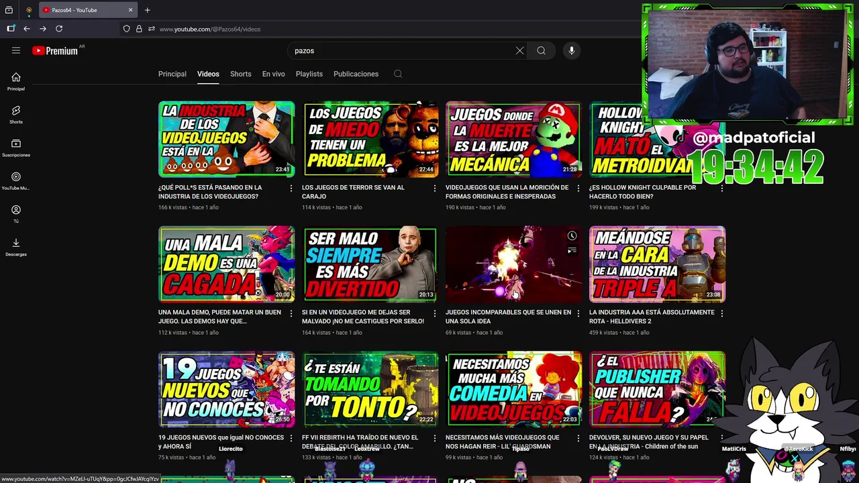The width and height of the screenshot is (859, 483).
Task: Select the Videos channel tab
Action: (208, 74)
